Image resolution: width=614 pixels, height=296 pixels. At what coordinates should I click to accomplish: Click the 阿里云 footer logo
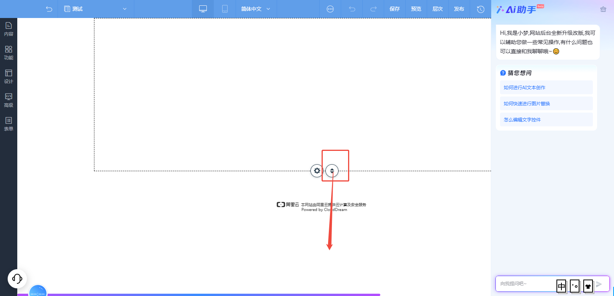287,204
